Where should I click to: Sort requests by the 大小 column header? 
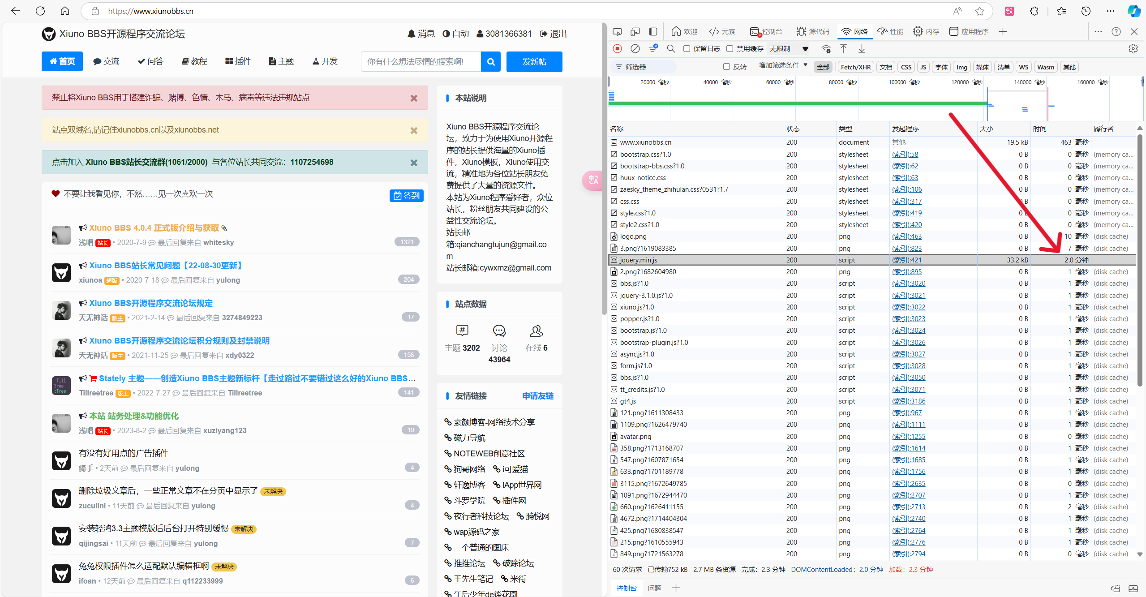1004,129
